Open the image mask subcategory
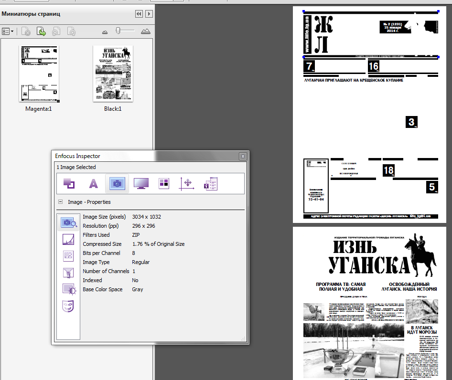The height and width of the screenshot is (380, 452). click(x=68, y=306)
